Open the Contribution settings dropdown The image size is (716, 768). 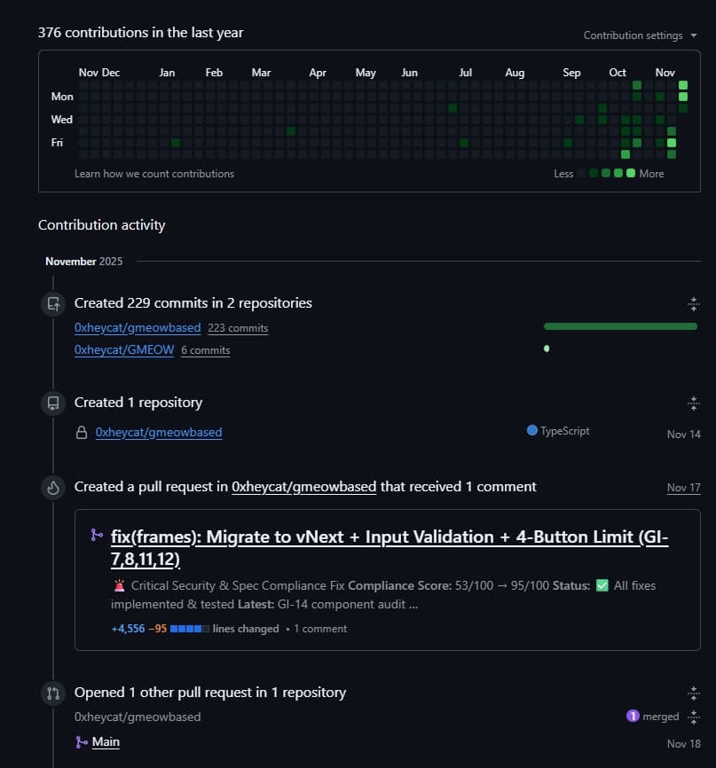pyautogui.click(x=633, y=35)
